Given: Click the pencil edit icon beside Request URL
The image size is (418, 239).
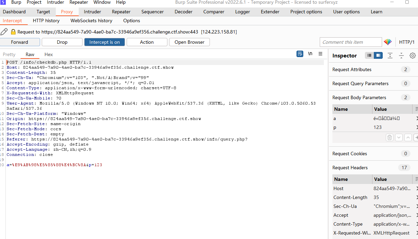Looking at the screenshot, I should [x=4, y=32].
